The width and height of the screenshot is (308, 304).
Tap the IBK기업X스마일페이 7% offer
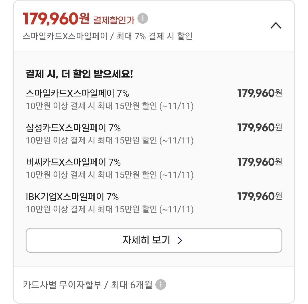coord(72,197)
